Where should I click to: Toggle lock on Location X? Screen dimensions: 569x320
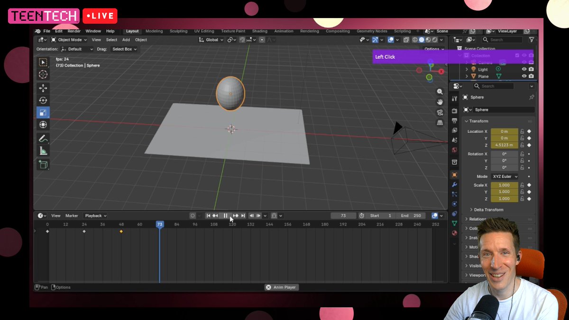522,132
